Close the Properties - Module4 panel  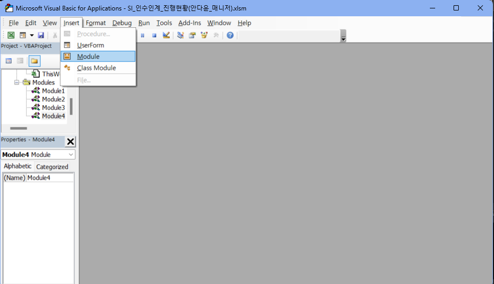[x=70, y=142]
